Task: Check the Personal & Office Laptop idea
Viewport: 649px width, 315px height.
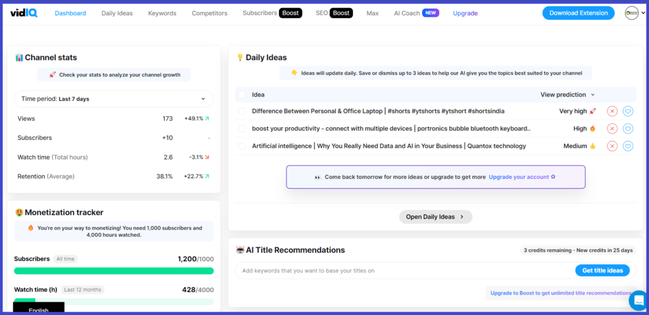Action: 242,111
